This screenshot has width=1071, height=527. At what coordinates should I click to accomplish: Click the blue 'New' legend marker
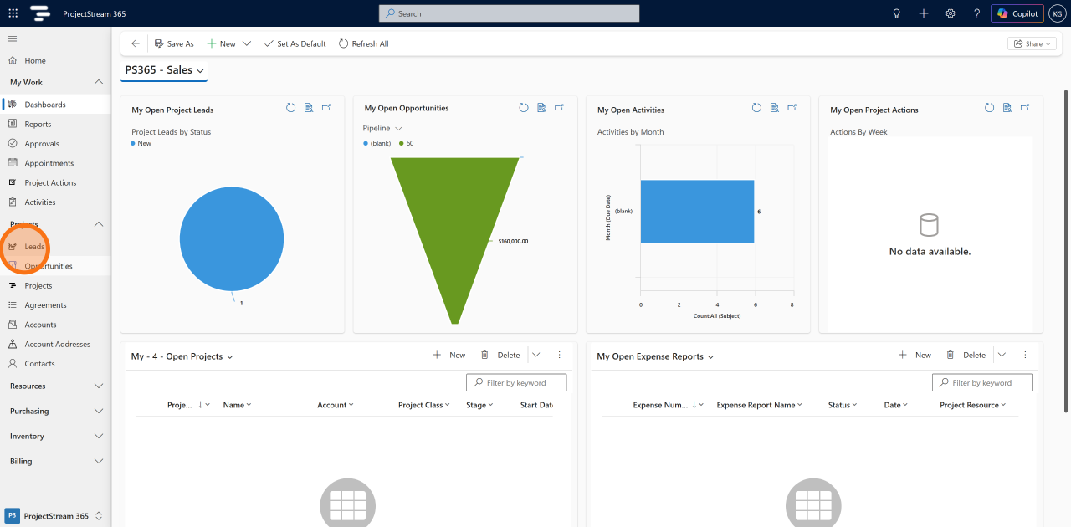[133, 143]
